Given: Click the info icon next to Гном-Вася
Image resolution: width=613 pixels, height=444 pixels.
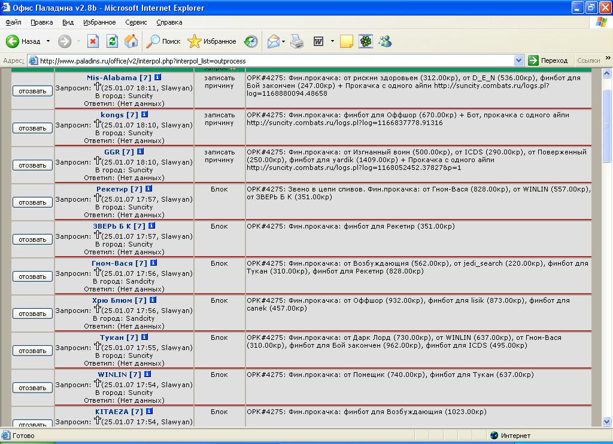Looking at the screenshot, I should (153, 263).
